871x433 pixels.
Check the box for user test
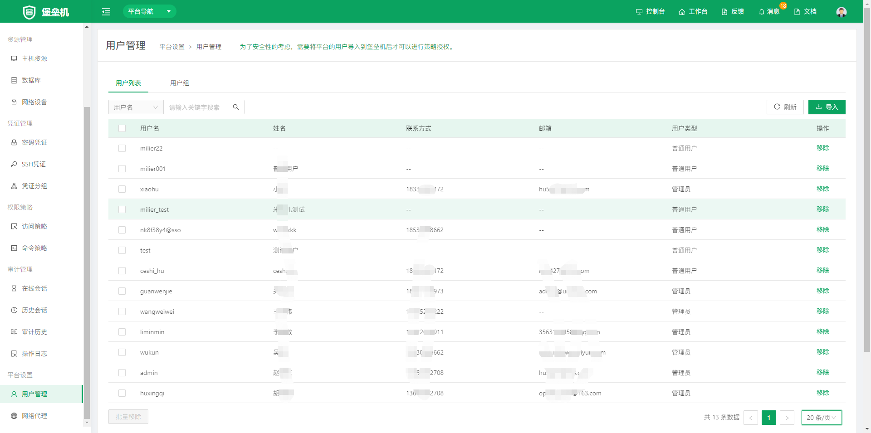pos(122,250)
